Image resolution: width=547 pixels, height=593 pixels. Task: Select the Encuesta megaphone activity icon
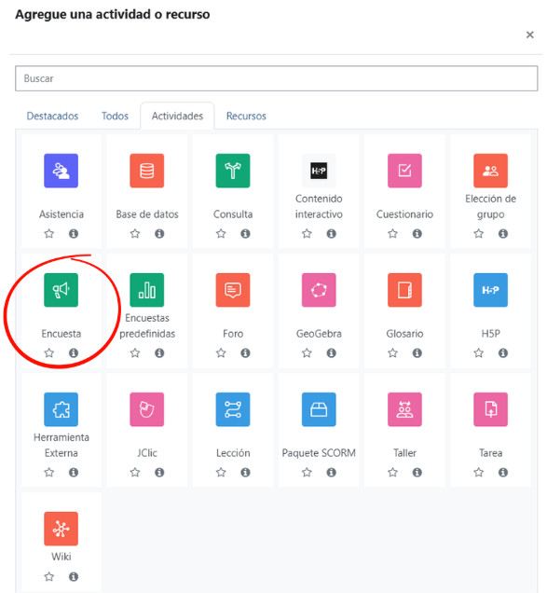[61, 290]
